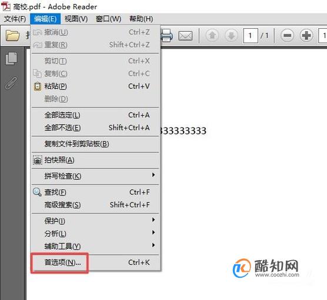Go to previous page with up arrow
327x300 pixels.
pos(212,35)
